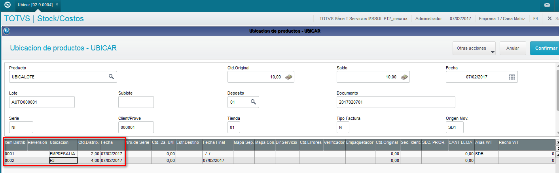Screen dimensions: 559x173
Task: Open the Saldo calculator icon
Action: point(404,77)
